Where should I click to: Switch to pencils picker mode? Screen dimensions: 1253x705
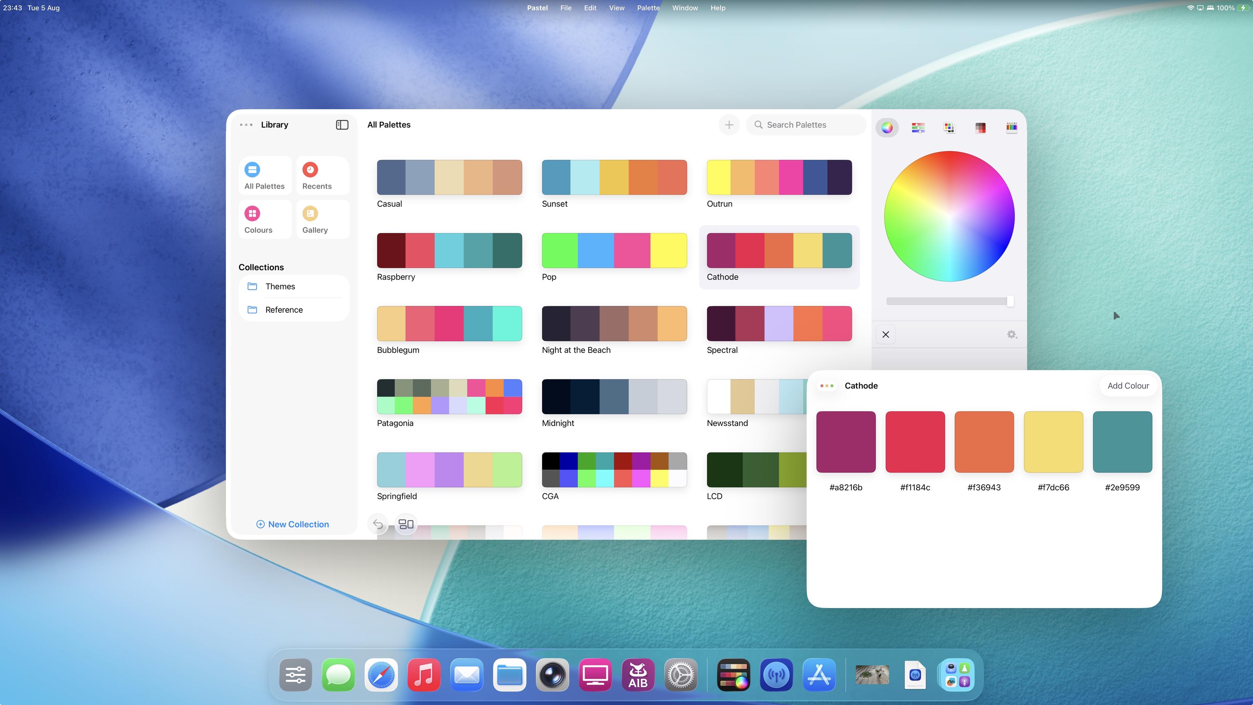click(1011, 128)
